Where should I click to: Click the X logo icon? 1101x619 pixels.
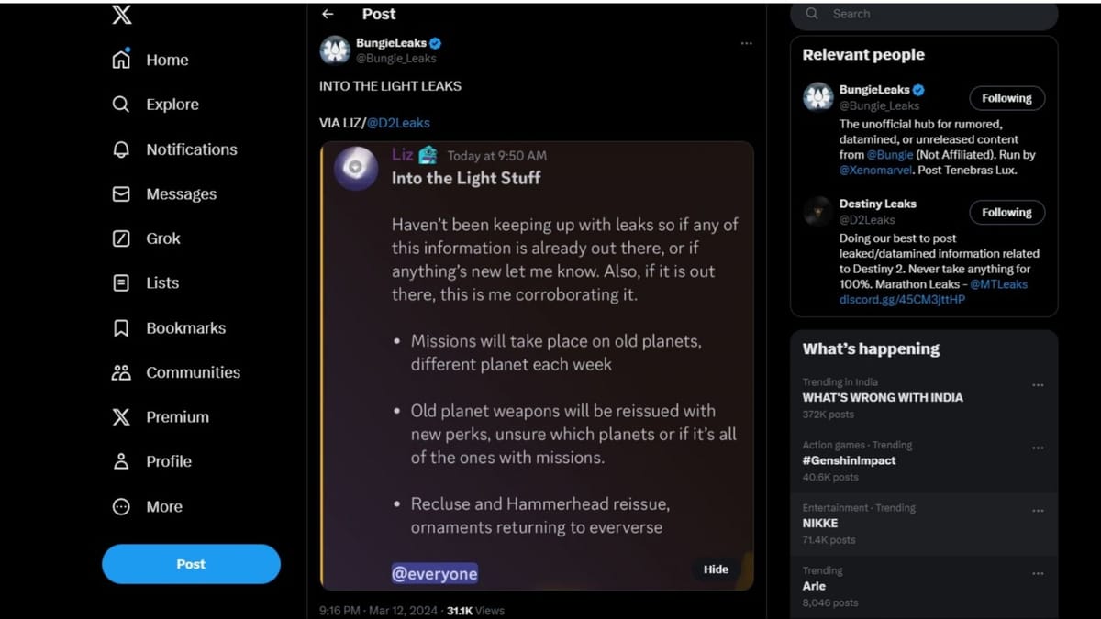[121, 16]
